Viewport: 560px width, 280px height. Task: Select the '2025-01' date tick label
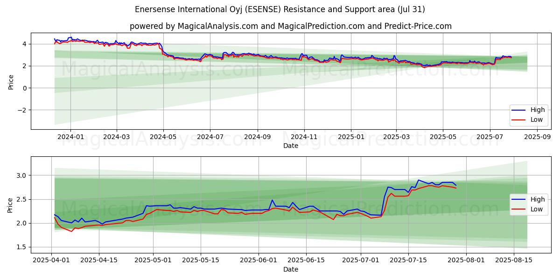tap(350, 137)
